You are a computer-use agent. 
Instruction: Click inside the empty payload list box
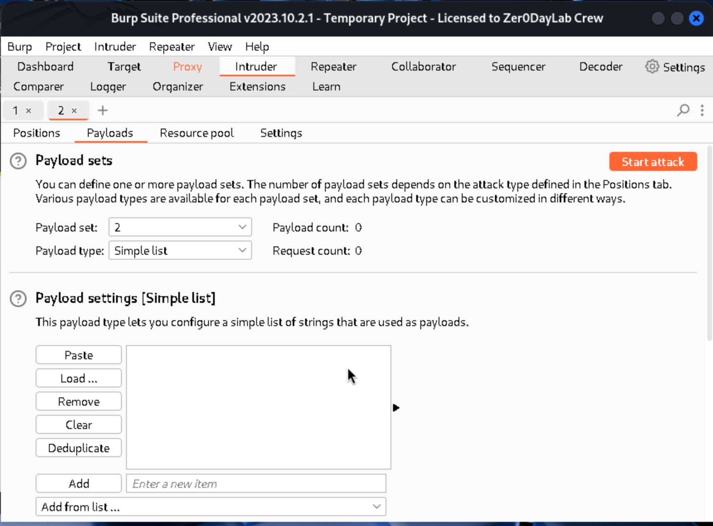click(x=259, y=407)
